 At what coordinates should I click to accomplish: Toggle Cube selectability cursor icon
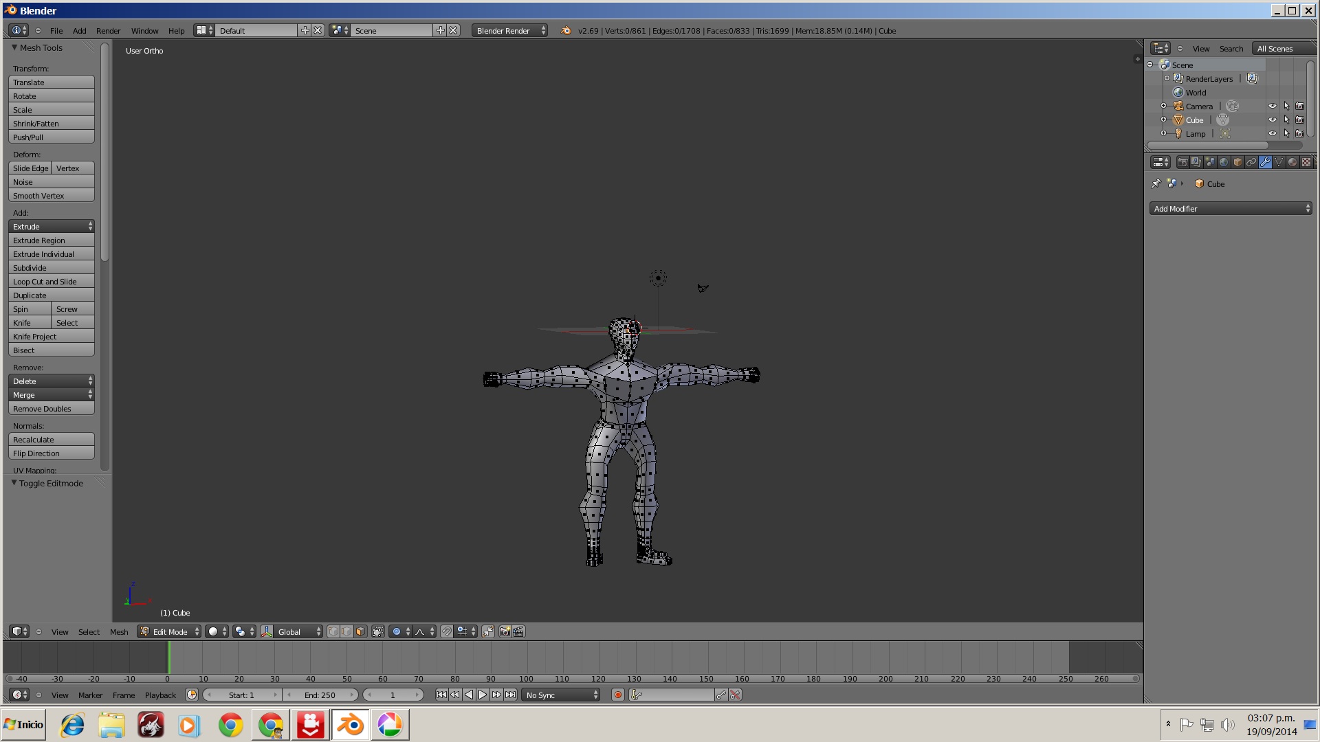coord(1286,120)
